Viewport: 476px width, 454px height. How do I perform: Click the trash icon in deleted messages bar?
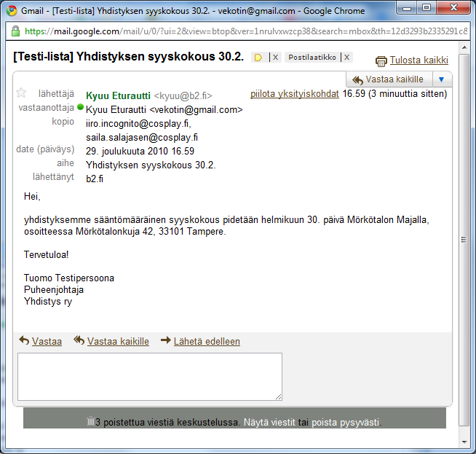coord(90,421)
